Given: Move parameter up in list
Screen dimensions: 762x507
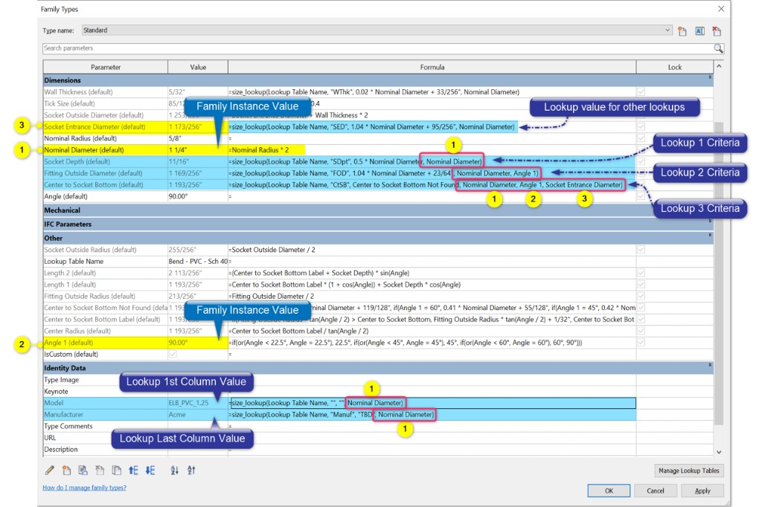Looking at the screenshot, I should click(133, 470).
